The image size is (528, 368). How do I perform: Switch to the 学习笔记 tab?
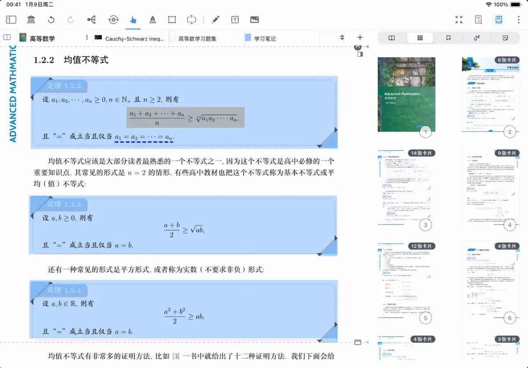click(x=265, y=38)
